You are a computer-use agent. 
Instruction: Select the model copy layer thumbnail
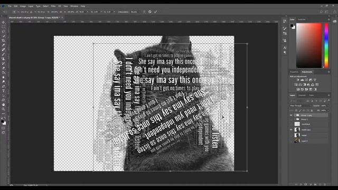[297, 130]
